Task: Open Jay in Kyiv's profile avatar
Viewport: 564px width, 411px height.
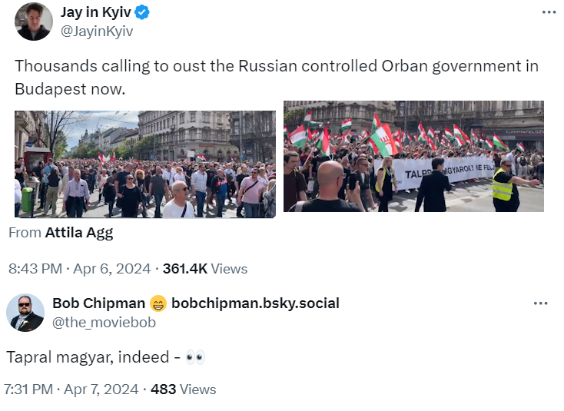Action: pyautogui.click(x=34, y=21)
